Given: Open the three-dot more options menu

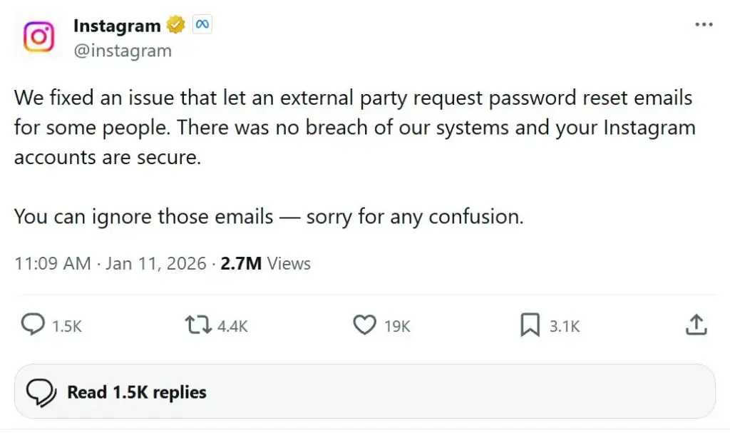Looking at the screenshot, I should (703, 25).
